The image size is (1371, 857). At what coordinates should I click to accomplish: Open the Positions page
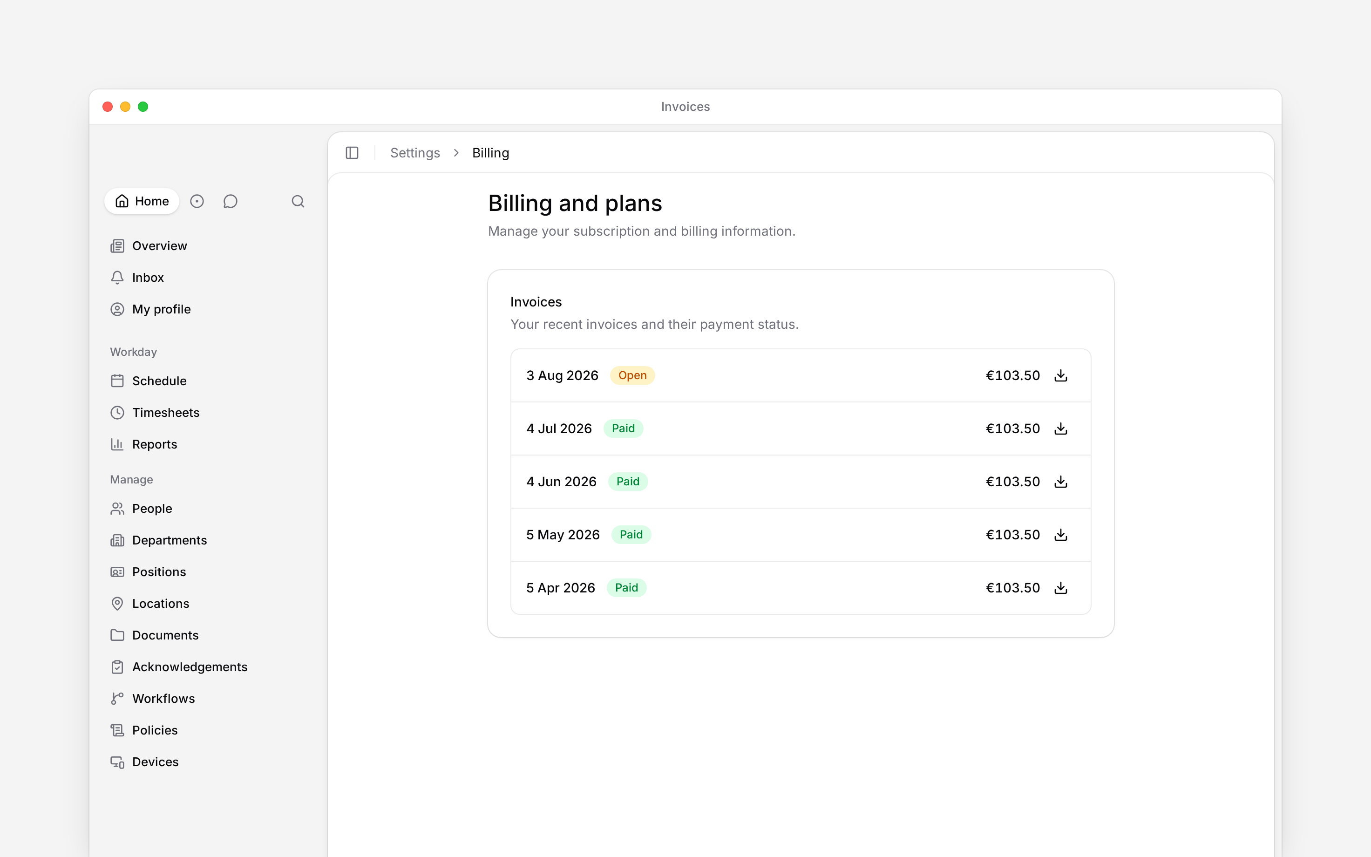tap(209, 572)
